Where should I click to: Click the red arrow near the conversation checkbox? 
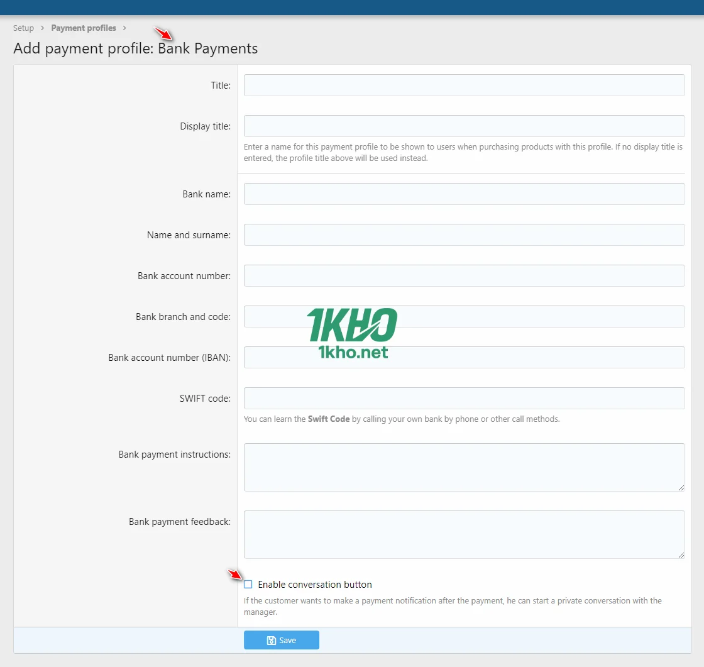[x=235, y=574]
